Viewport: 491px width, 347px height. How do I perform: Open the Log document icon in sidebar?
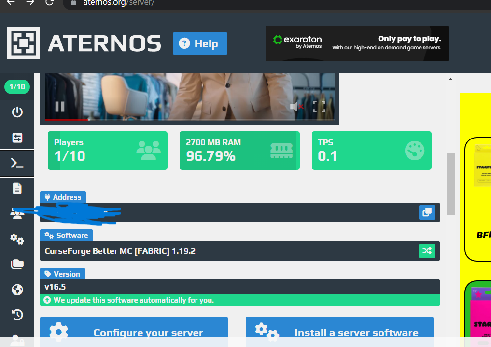[x=17, y=188]
